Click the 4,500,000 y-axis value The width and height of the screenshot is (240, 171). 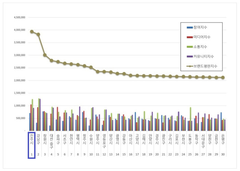click(19, 17)
